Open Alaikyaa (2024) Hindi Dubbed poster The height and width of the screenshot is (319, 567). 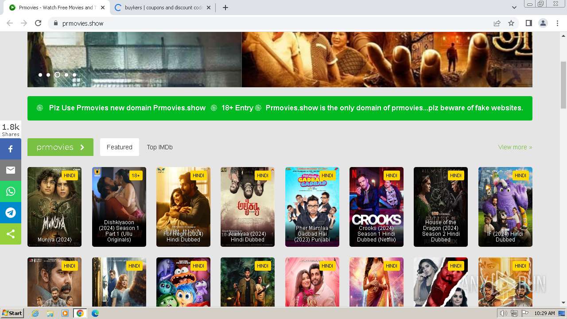click(x=248, y=207)
